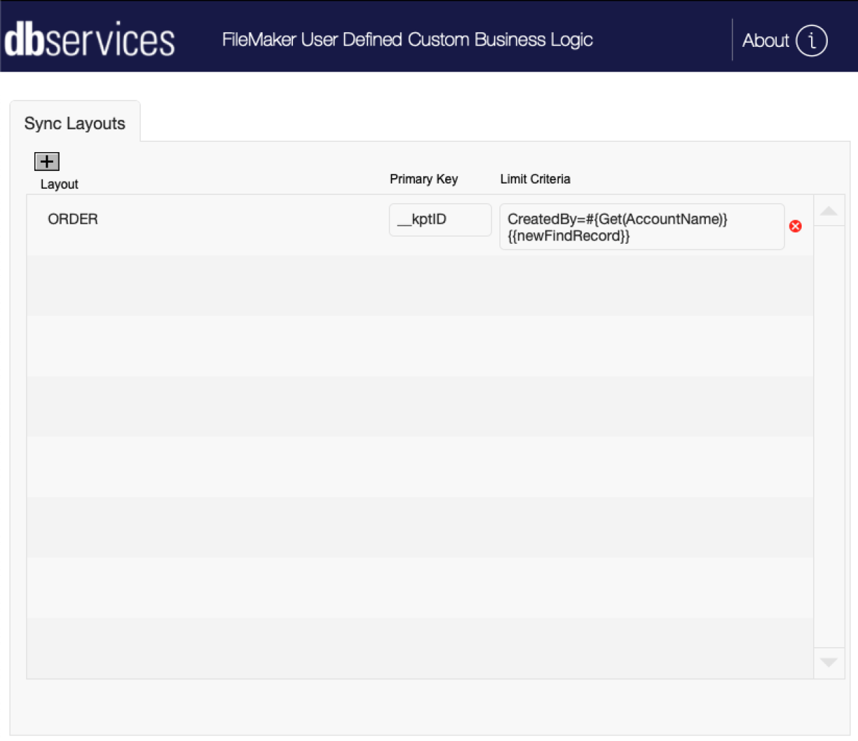Select the Sync Layouts tab
This screenshot has height=741, width=858.
pyautogui.click(x=75, y=122)
